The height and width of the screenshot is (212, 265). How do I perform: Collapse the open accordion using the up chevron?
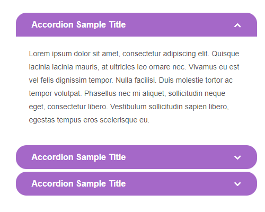[x=237, y=25]
